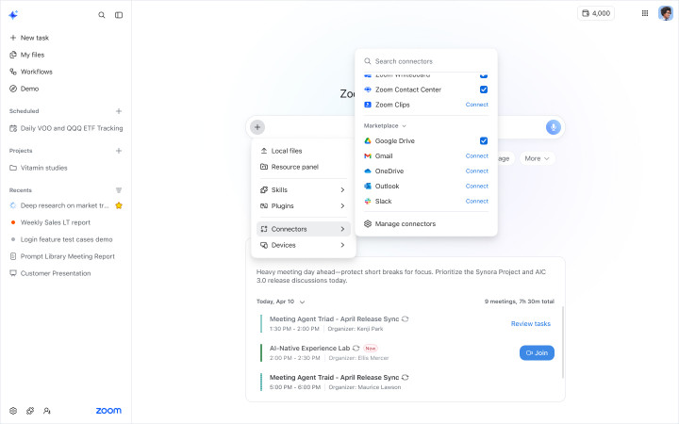679x424 pixels.
Task: Connect Outlook
Action: (477, 186)
